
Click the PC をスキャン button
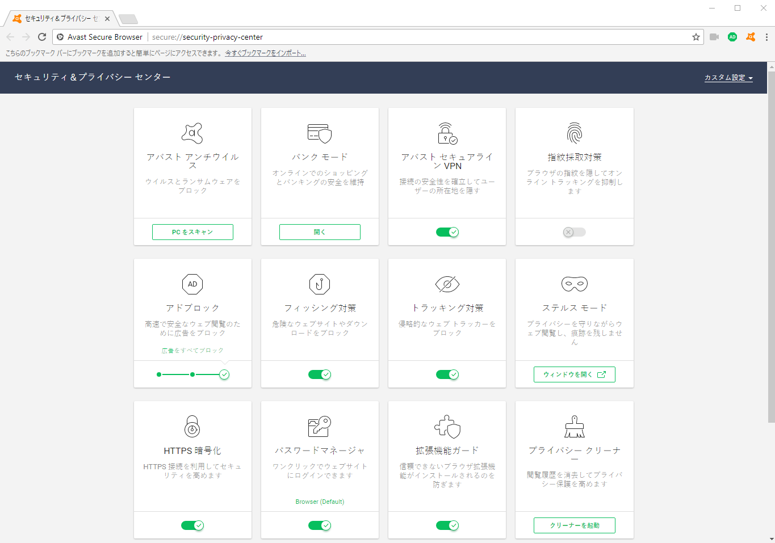click(x=192, y=232)
